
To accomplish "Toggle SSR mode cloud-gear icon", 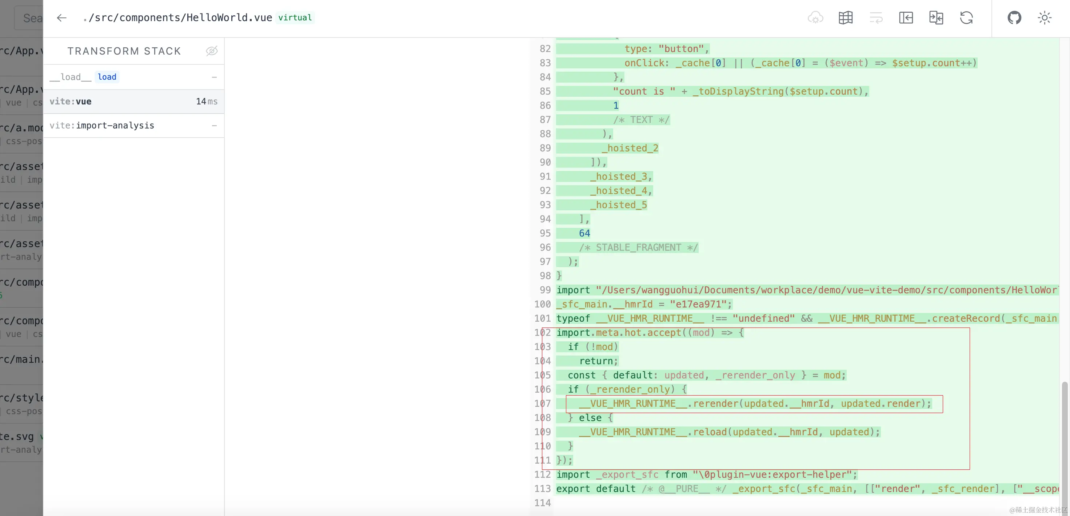I will pyautogui.click(x=815, y=18).
